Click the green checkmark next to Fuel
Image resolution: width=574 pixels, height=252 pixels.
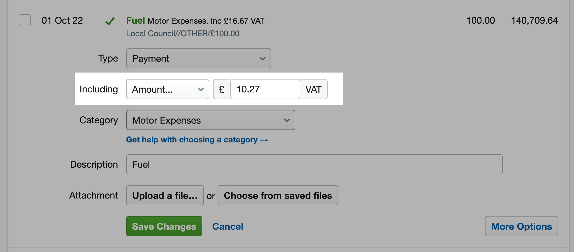(110, 21)
